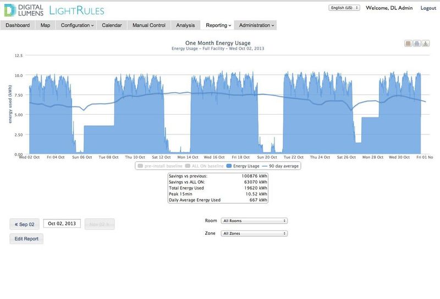Screen dimensions: 440x299
Task: Click the Thu 10 Oct axis label
Action: (135, 157)
